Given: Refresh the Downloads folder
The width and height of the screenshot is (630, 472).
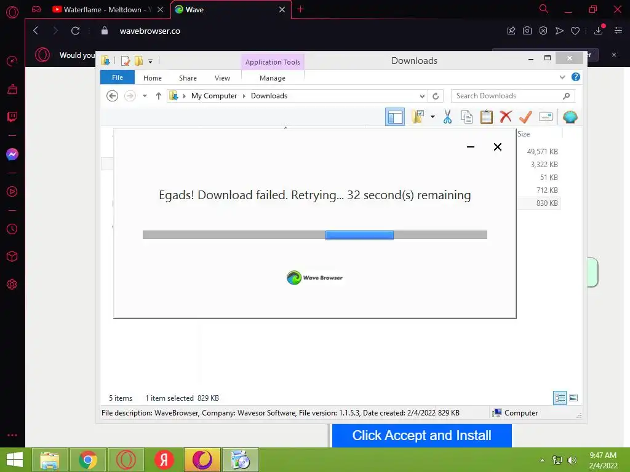Looking at the screenshot, I should click(436, 96).
